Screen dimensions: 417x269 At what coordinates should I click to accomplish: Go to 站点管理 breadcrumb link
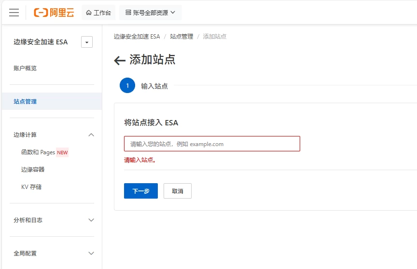[x=181, y=37]
